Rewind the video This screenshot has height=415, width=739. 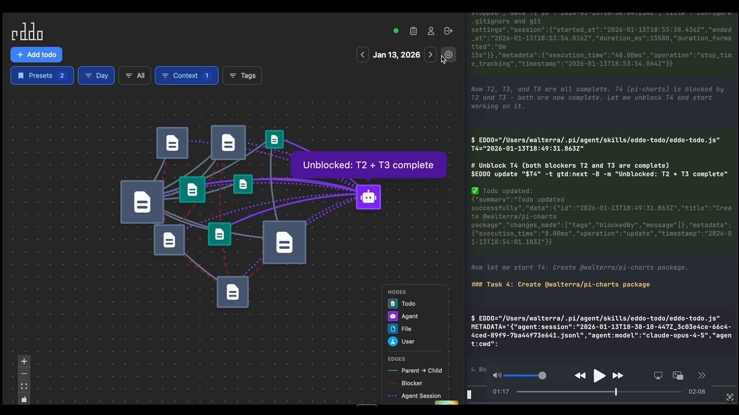pos(580,376)
